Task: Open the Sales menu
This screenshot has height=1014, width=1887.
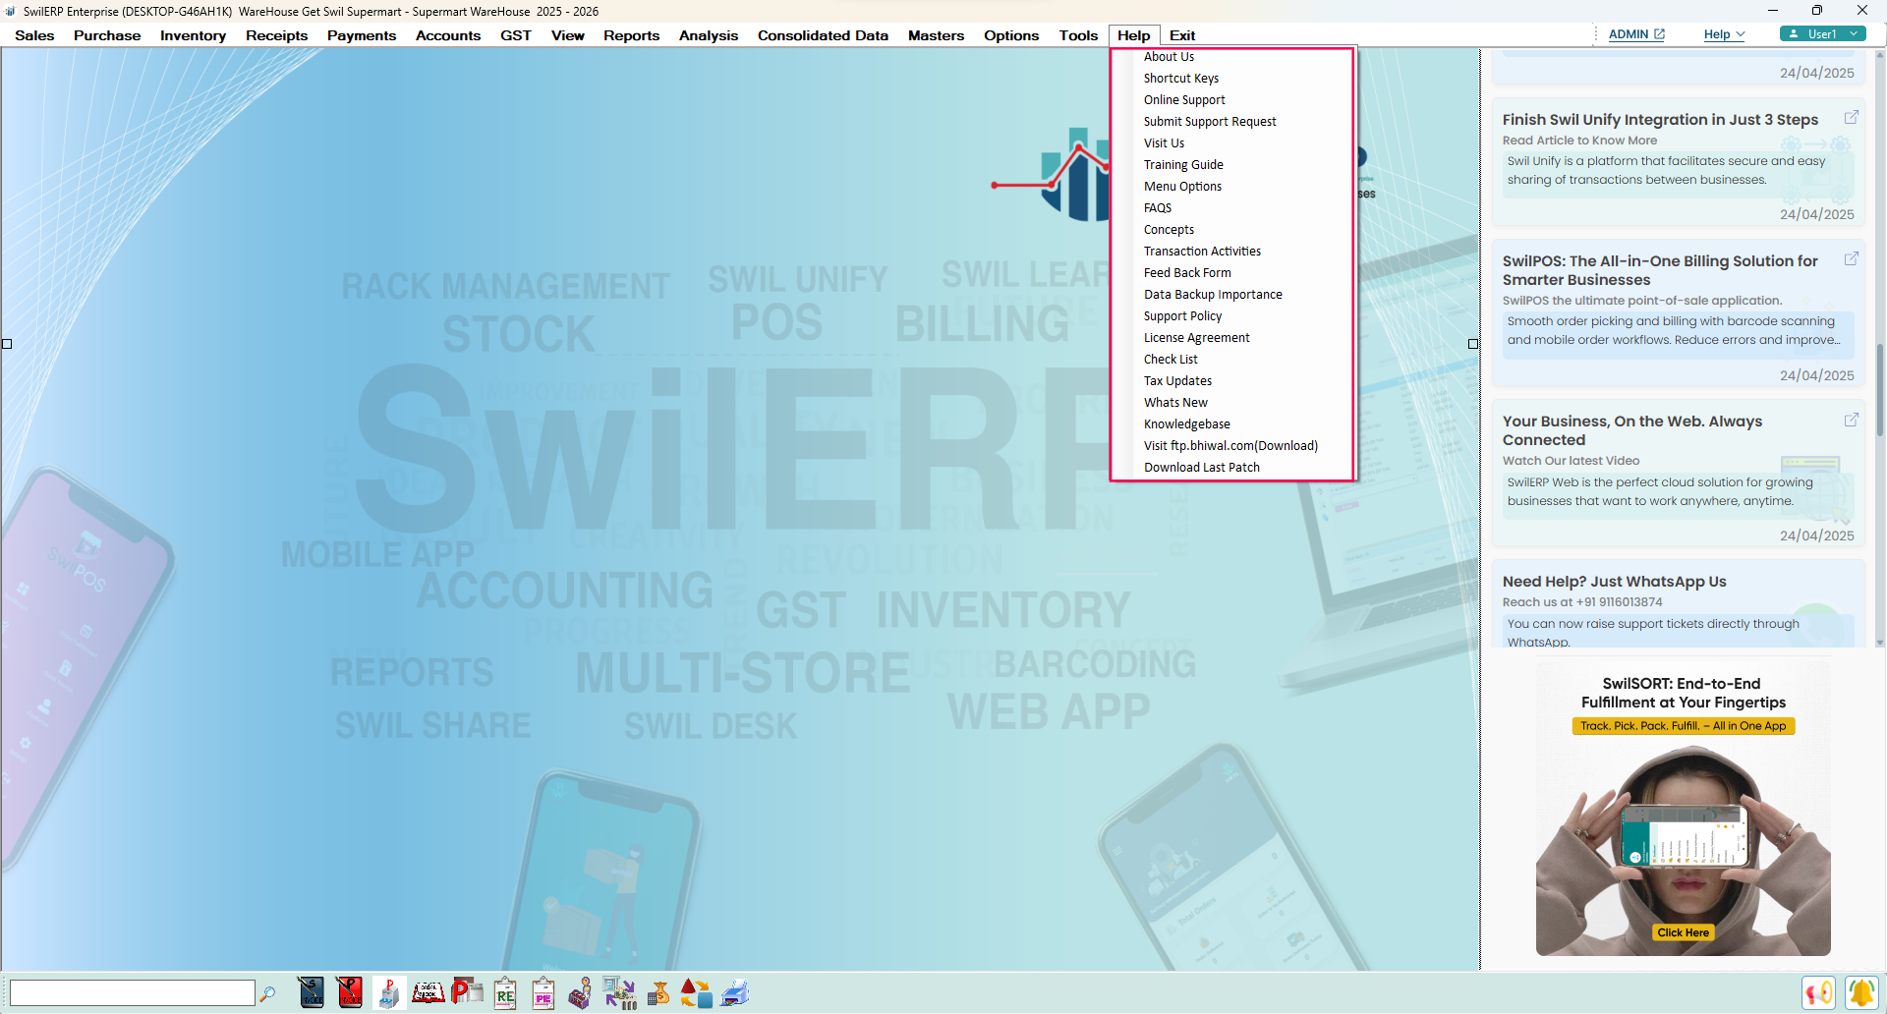Action: tap(34, 35)
